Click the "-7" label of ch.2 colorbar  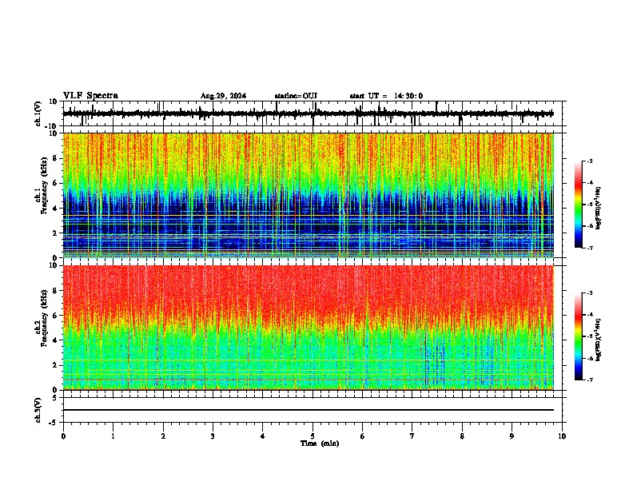click(590, 380)
